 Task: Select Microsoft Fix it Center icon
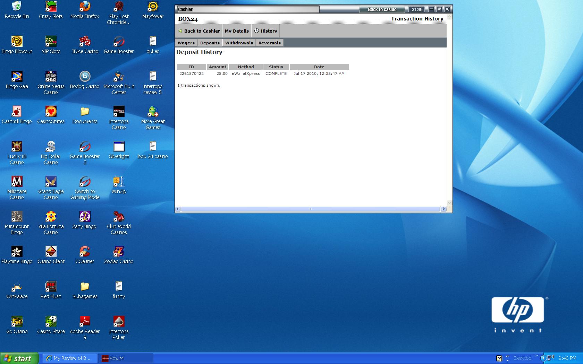(x=119, y=83)
